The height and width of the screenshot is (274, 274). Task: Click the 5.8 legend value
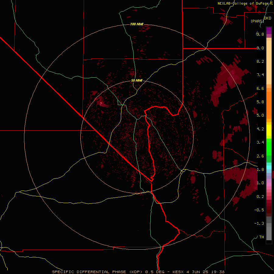pyautogui.click(x=260, y=102)
